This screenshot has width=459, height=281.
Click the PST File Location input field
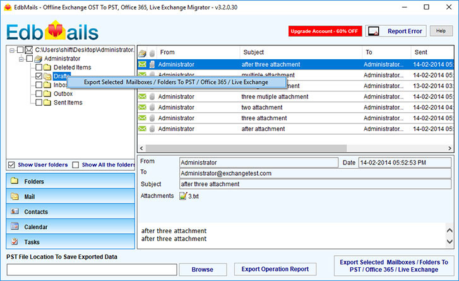coord(92,270)
